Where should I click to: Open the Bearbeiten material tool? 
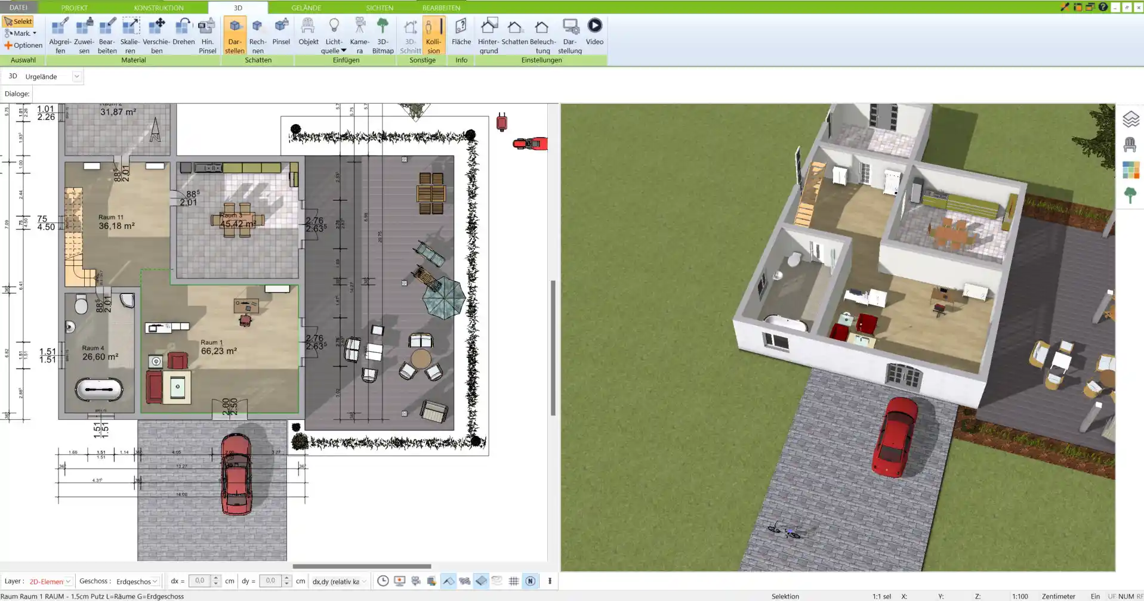click(x=107, y=35)
